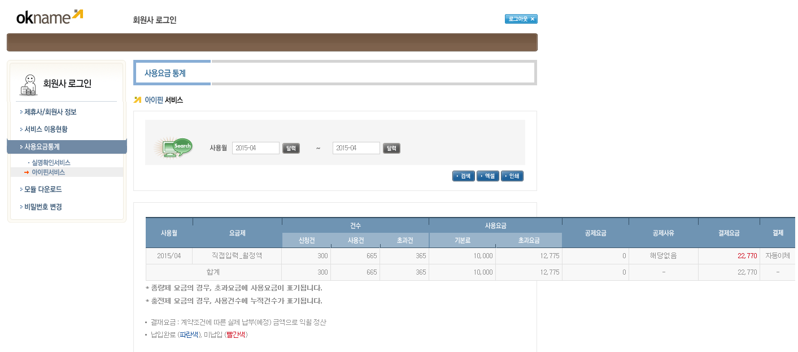Select 실명확인서비스 submenu item
The image size is (798, 352).
point(51,163)
